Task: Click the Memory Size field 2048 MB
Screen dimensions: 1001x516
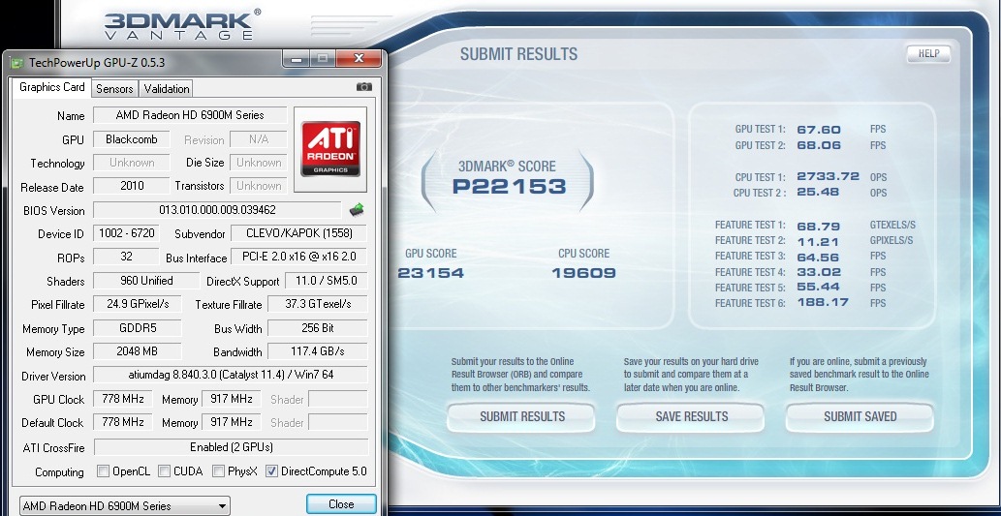Action: [138, 350]
